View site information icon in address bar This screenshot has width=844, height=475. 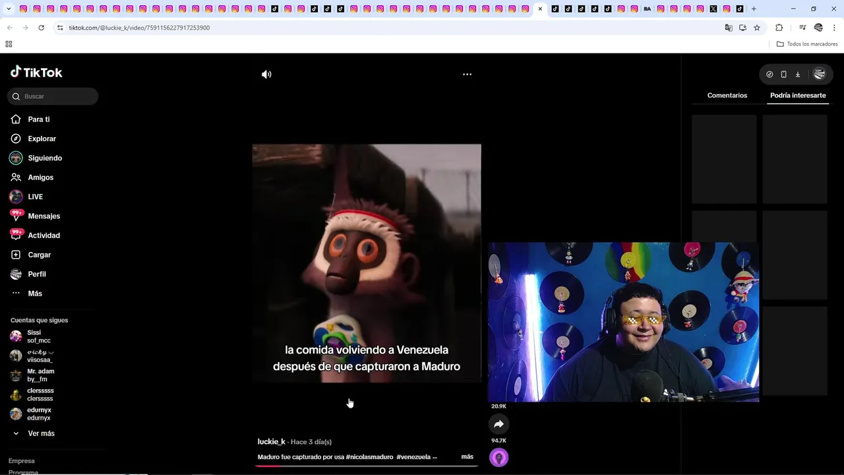coord(60,28)
